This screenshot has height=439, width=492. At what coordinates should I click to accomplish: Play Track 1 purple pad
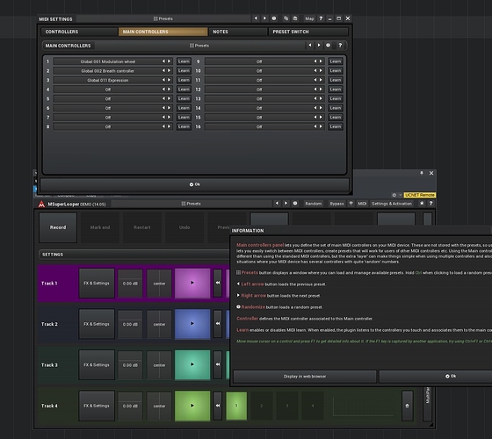click(192, 283)
